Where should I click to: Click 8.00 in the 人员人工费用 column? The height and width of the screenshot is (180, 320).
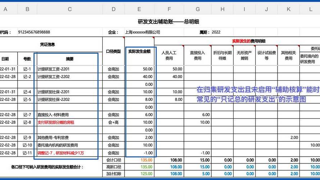(179, 100)
